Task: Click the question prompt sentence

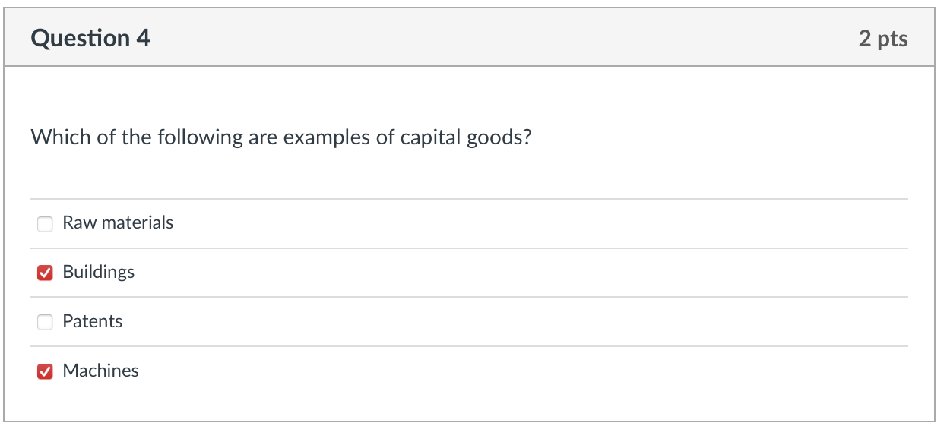Action: coord(280,138)
